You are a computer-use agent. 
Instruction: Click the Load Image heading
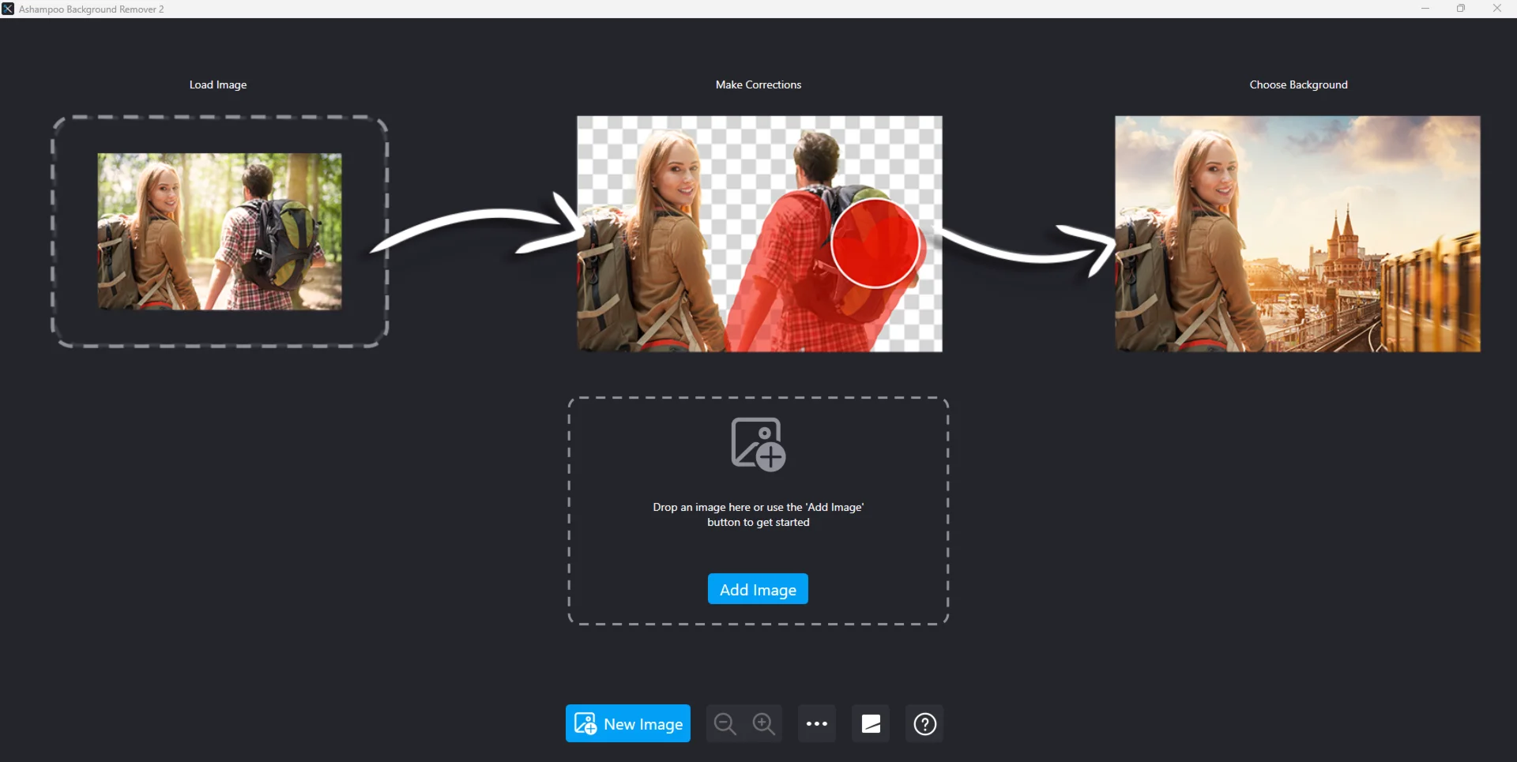(218, 84)
